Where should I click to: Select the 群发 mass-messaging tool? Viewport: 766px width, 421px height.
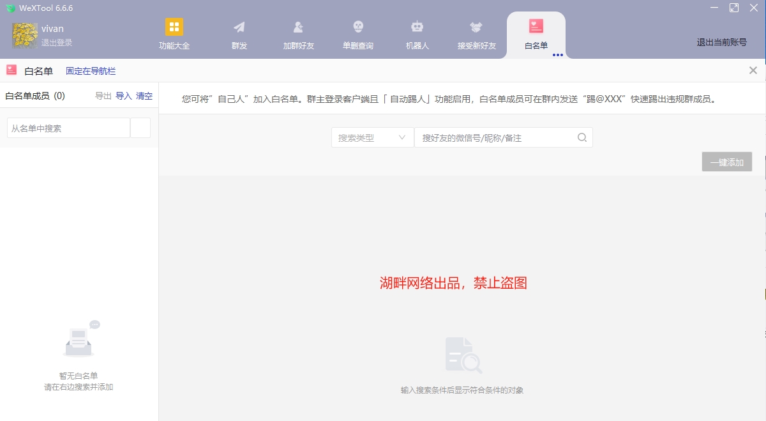click(x=238, y=35)
